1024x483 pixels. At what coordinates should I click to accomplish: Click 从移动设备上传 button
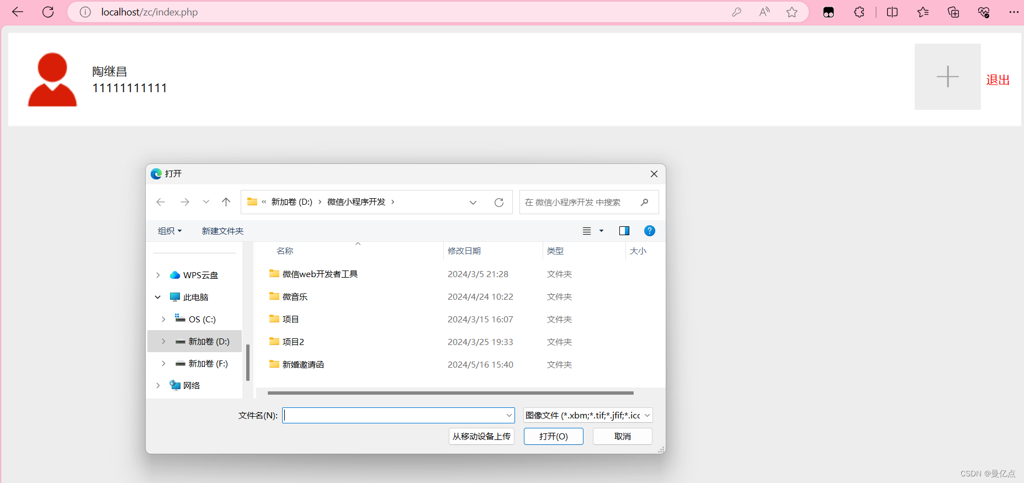tap(481, 437)
